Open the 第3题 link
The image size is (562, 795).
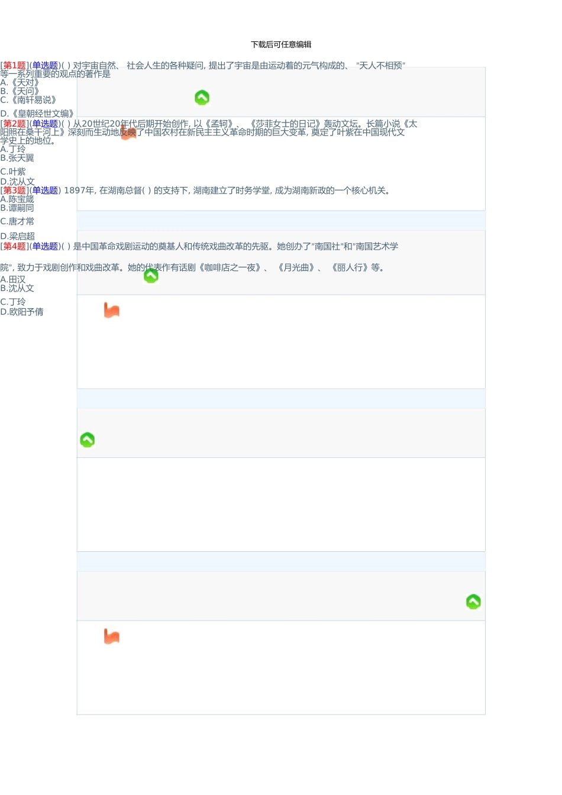coord(15,190)
